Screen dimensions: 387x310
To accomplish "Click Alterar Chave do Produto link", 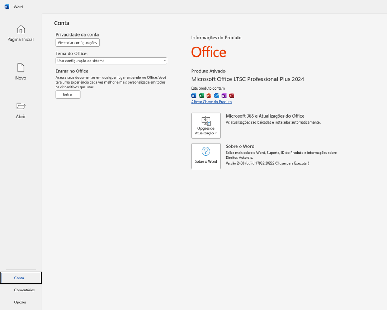I will 211,102.
